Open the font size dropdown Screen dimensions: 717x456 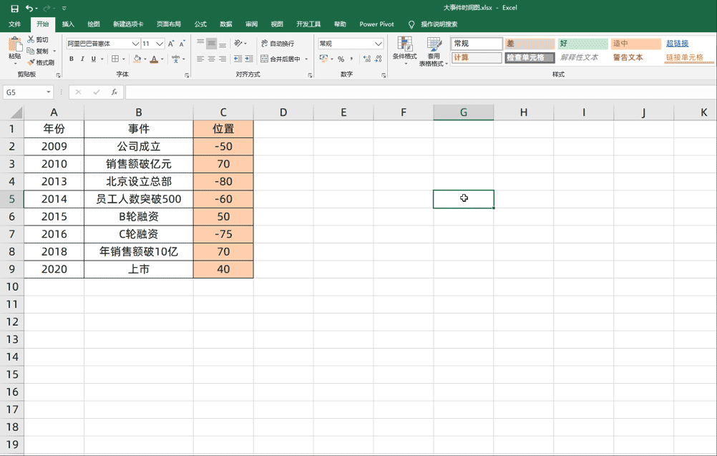(160, 44)
